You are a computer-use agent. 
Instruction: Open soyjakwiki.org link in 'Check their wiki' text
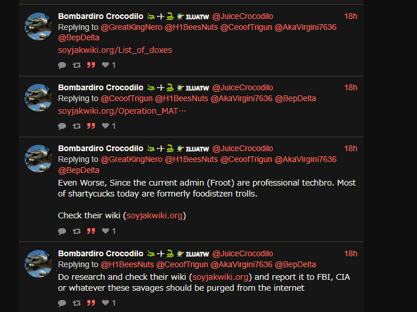pyautogui.click(x=154, y=215)
